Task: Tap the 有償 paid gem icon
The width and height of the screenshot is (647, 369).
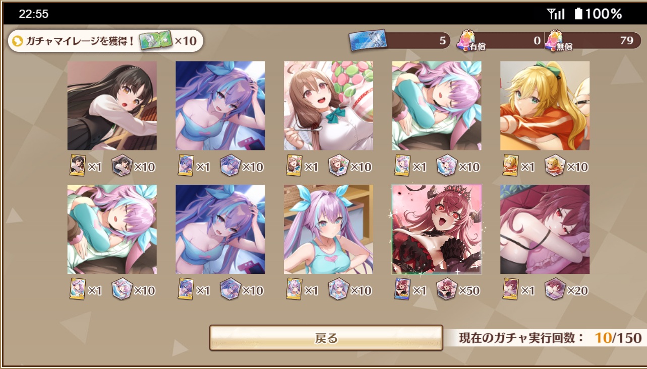Action: [x=466, y=40]
